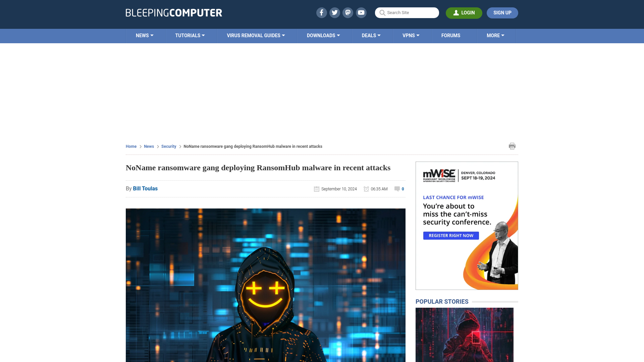Click the Security breadcrumb link
Image resolution: width=644 pixels, height=362 pixels.
[168, 146]
